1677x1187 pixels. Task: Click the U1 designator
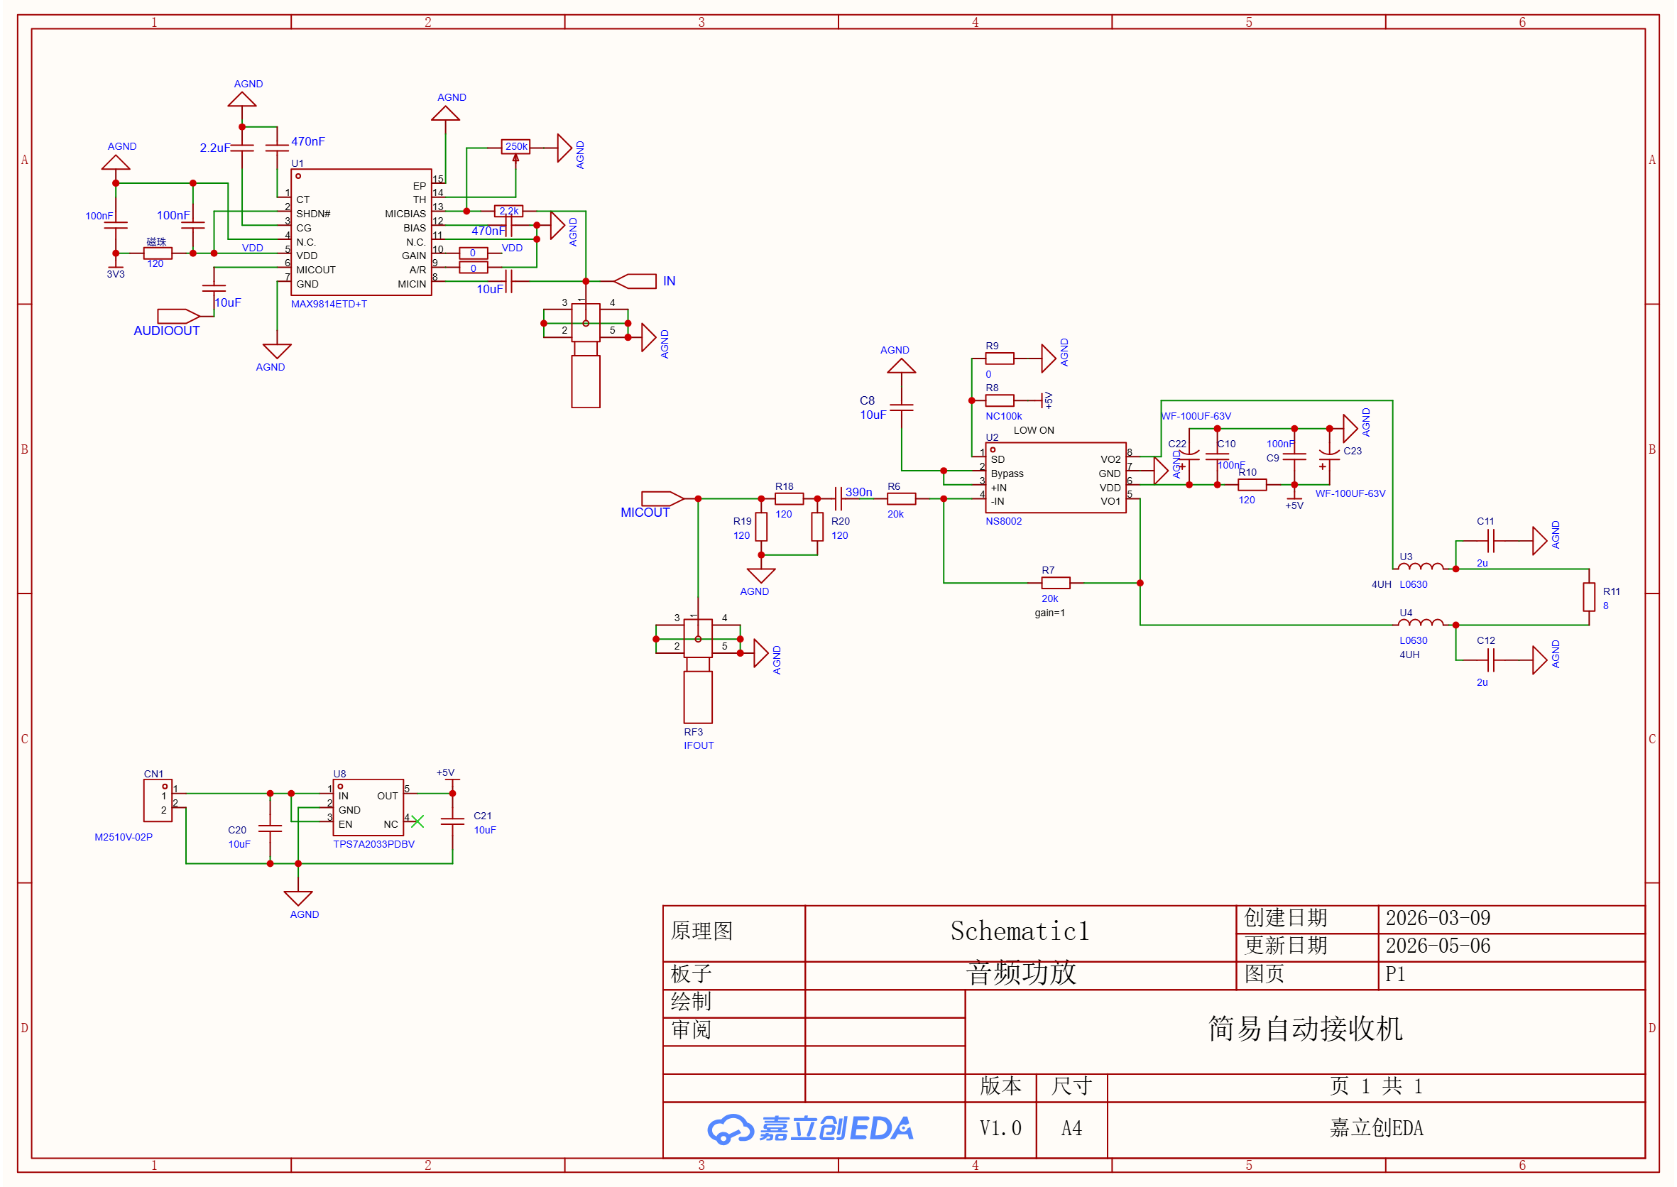297,163
